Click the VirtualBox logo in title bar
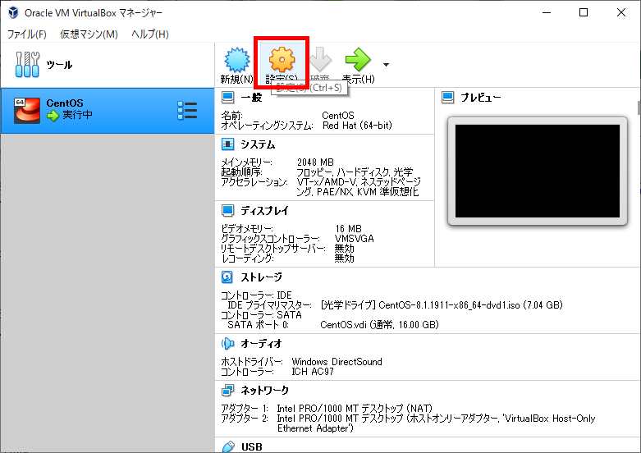The width and height of the screenshot is (641, 453). [x=13, y=12]
